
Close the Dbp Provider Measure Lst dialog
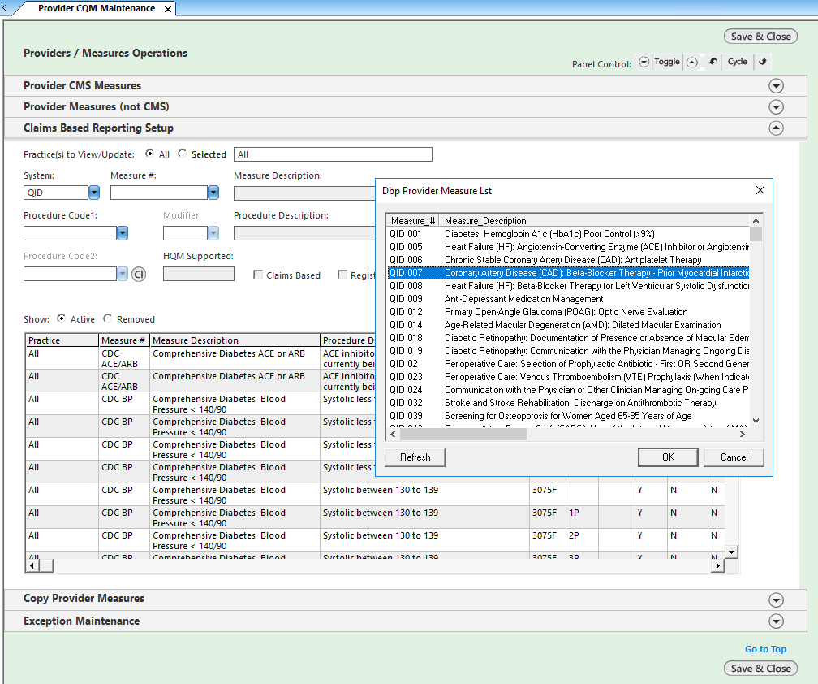pyautogui.click(x=760, y=191)
